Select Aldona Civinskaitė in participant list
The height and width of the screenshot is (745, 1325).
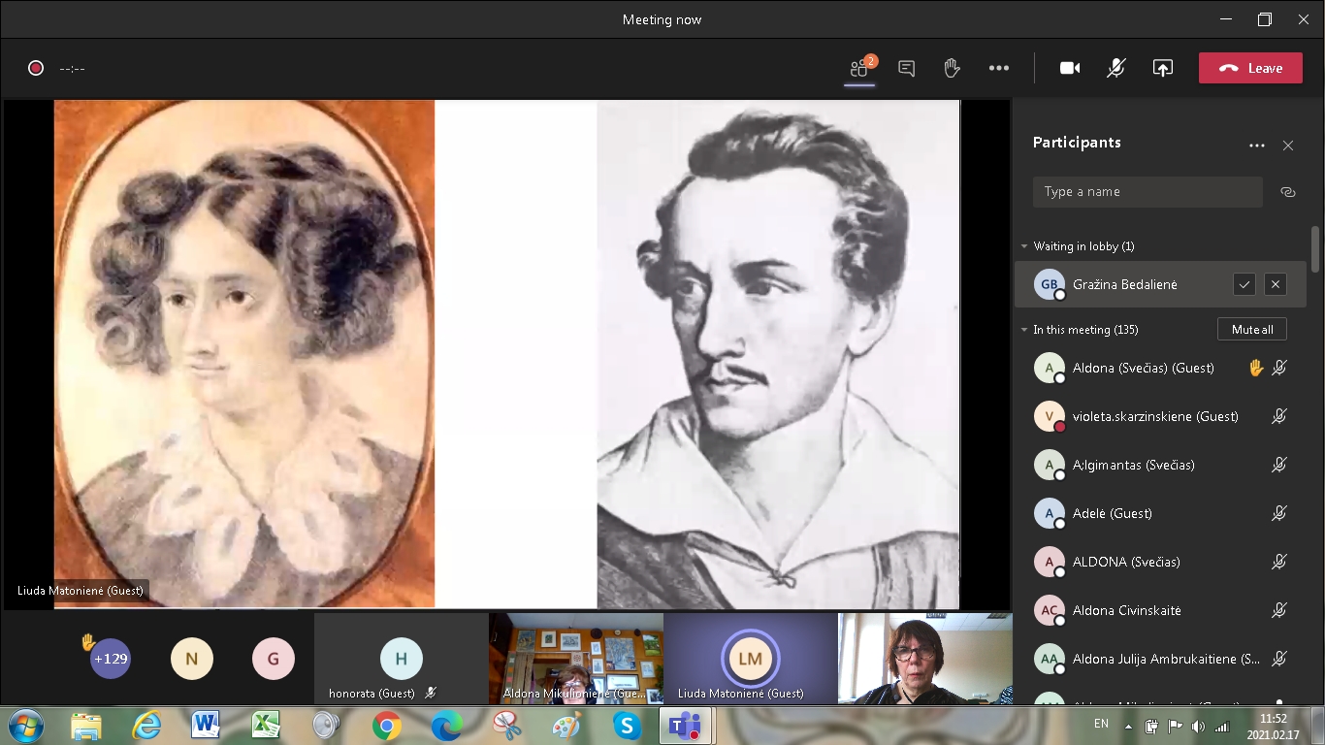[1126, 610]
